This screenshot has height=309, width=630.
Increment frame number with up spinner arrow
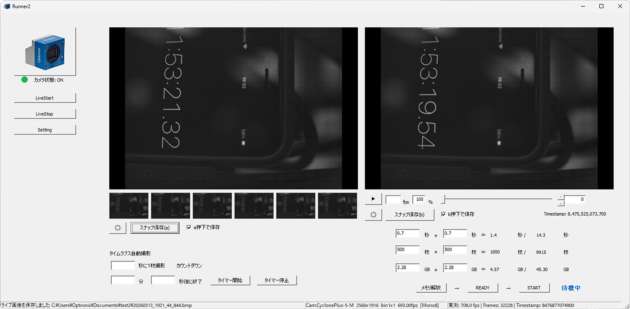point(561,197)
